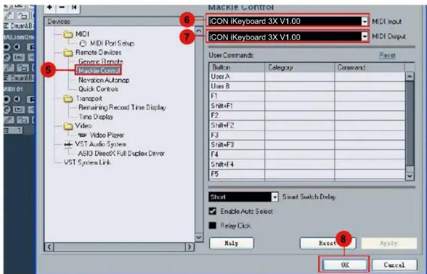427x274 pixels.
Task: Toggle record enable on MIDI 01 track
Action: coord(7,99)
